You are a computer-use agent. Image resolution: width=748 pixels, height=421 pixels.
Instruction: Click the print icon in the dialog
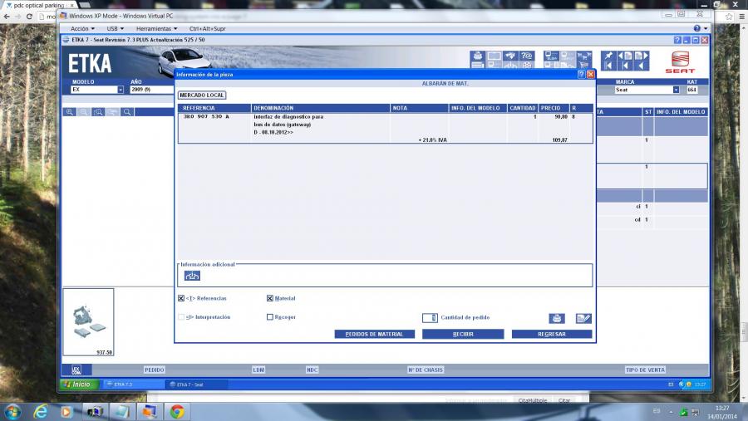[556, 318]
